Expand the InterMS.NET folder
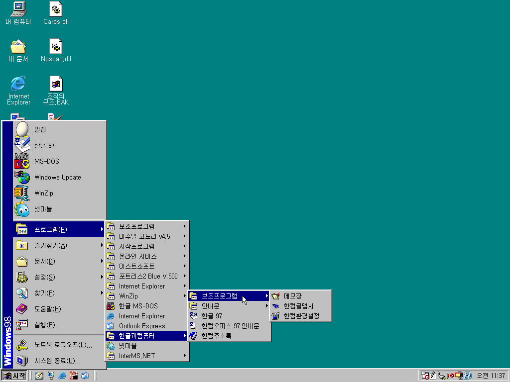Viewport: 510px width, 382px height. click(x=147, y=356)
